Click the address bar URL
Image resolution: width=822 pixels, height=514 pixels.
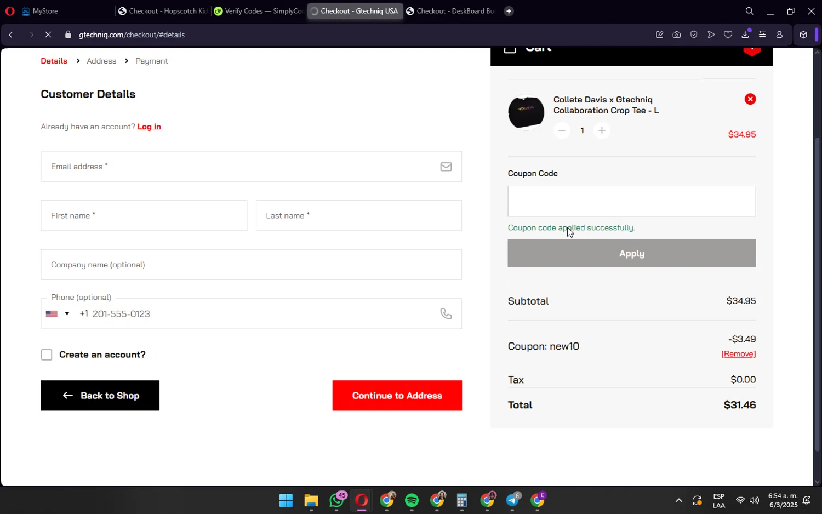point(132,35)
